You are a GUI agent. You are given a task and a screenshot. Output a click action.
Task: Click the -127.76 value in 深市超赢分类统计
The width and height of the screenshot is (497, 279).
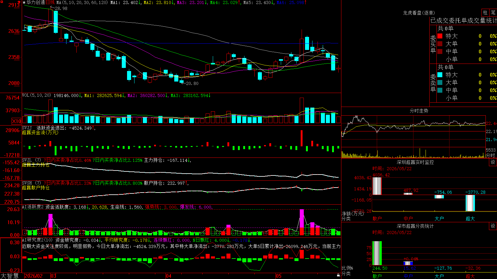[x=443, y=268]
